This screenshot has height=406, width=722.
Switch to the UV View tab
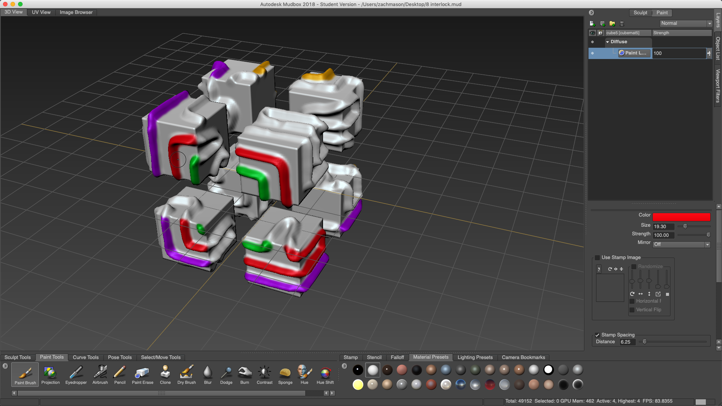41,12
